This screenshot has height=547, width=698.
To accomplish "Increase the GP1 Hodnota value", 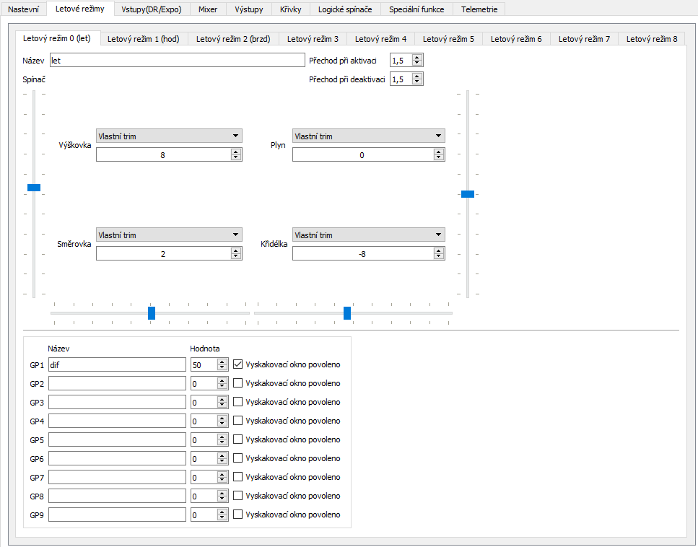I will [x=222, y=362].
